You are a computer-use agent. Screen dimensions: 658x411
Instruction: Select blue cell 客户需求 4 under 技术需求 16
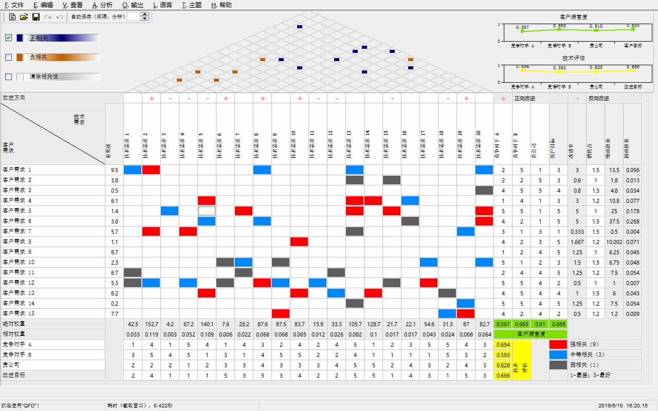(410, 200)
